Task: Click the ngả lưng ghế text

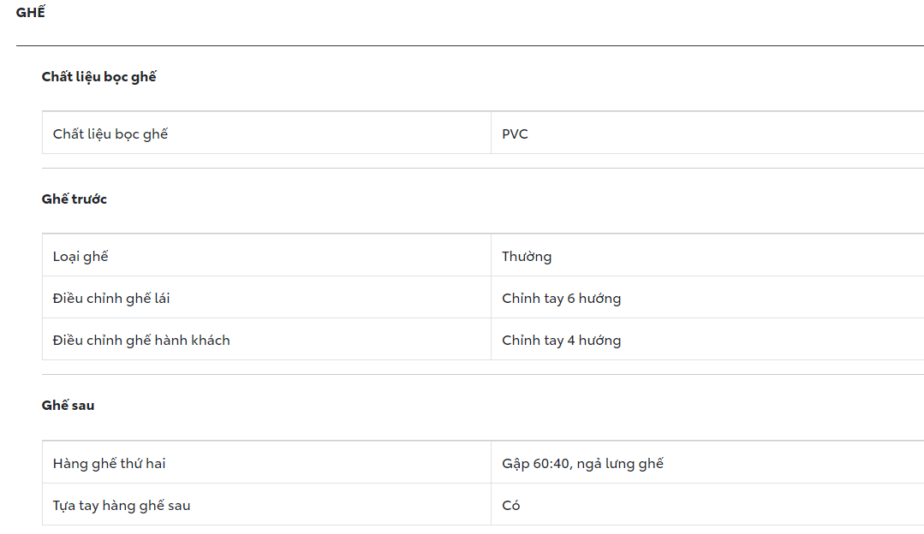Action: click(620, 464)
